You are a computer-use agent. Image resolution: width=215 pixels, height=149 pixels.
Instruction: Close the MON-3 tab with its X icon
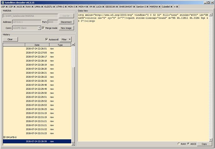point(76,7)
